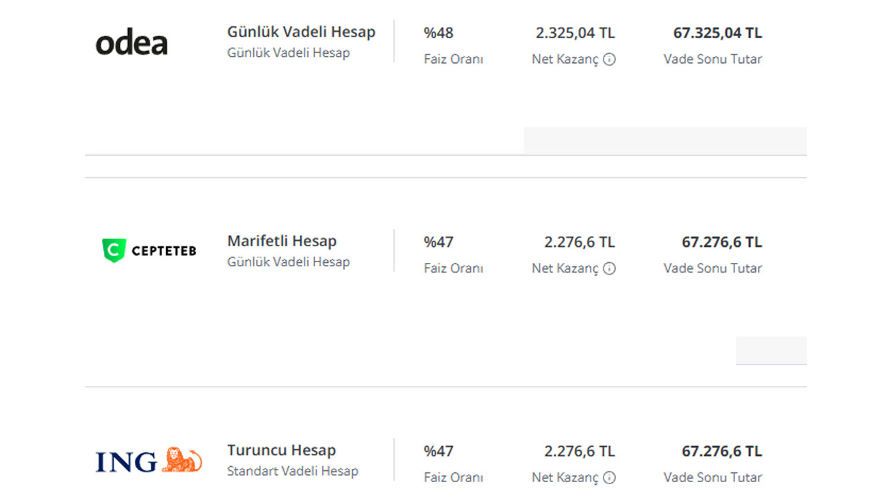Open the odea Günlük Vadeli Hesap title
Viewport: 886px width, 498px height.
pyautogui.click(x=301, y=32)
